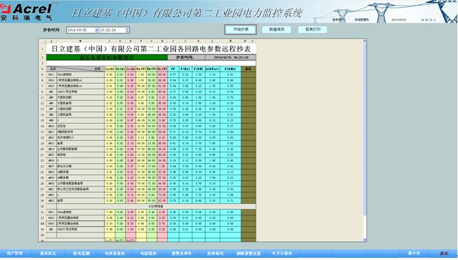Click the time field spinner arrows
Screen dimensions: 458x260
click(127, 30)
